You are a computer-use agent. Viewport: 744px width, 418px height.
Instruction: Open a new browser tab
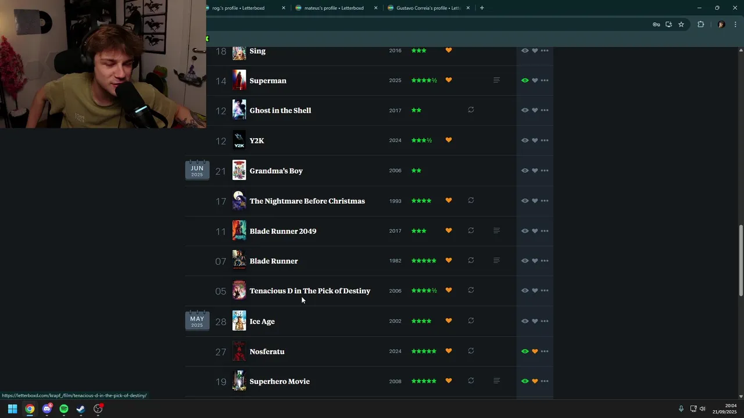[482, 8]
